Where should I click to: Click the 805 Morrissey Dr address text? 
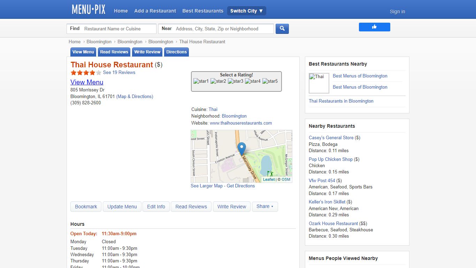87,90
